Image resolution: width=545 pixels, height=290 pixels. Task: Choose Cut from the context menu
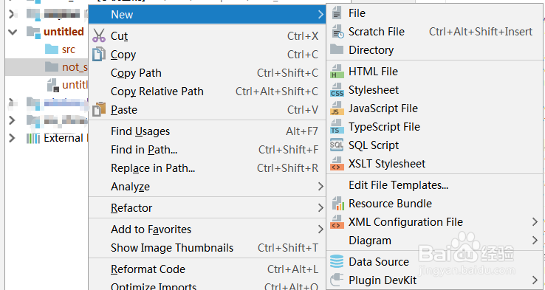coord(208,35)
